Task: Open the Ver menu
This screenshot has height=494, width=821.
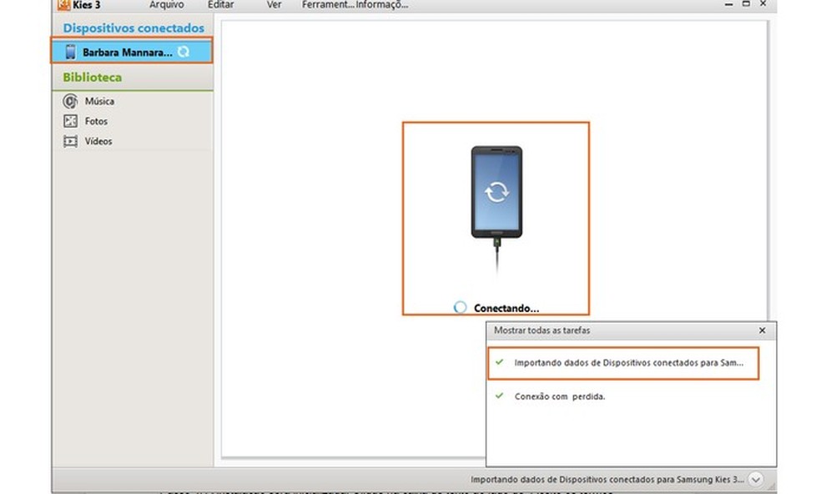Action: click(x=273, y=4)
